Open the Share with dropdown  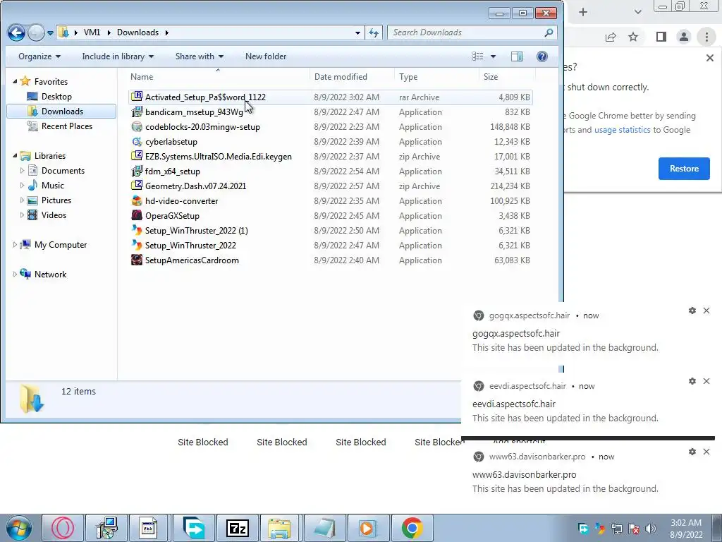click(200, 56)
